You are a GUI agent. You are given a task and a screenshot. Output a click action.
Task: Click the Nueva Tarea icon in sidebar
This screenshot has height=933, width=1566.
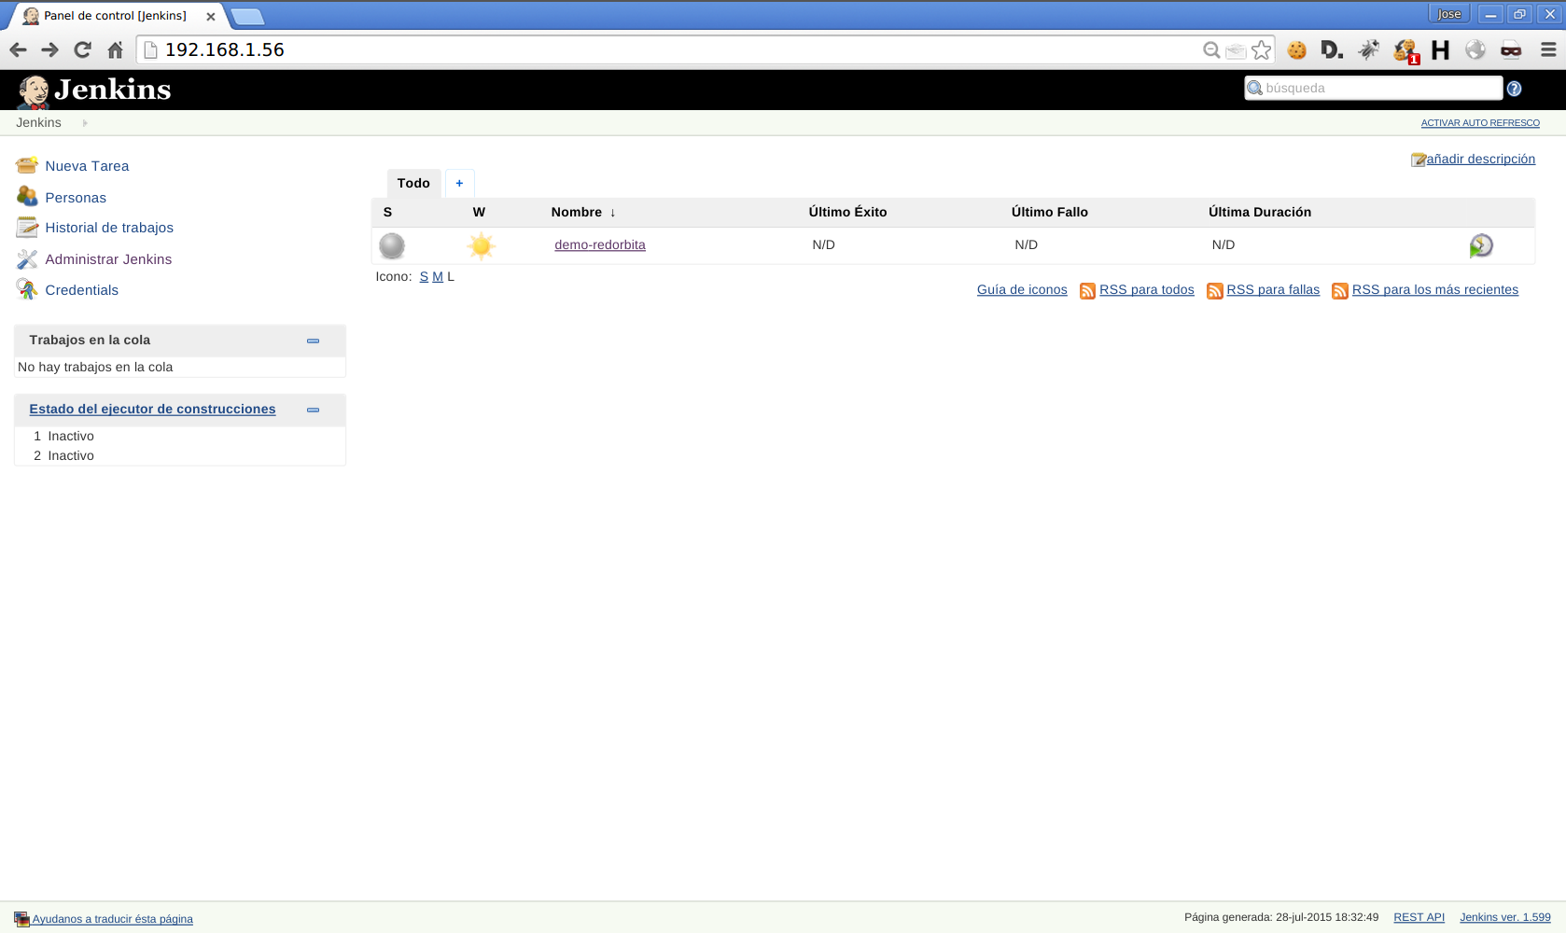[x=26, y=166]
